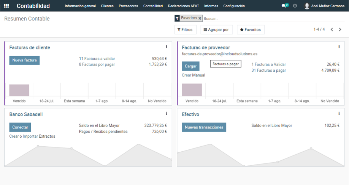The image size is (349, 185).
Task: Open the chat messages icon
Action: 284,6
